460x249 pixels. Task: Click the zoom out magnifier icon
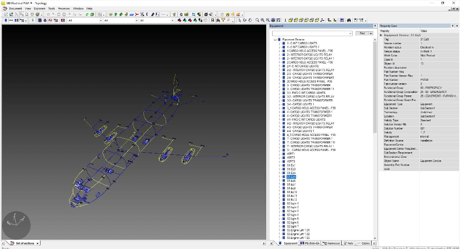coord(268,20)
